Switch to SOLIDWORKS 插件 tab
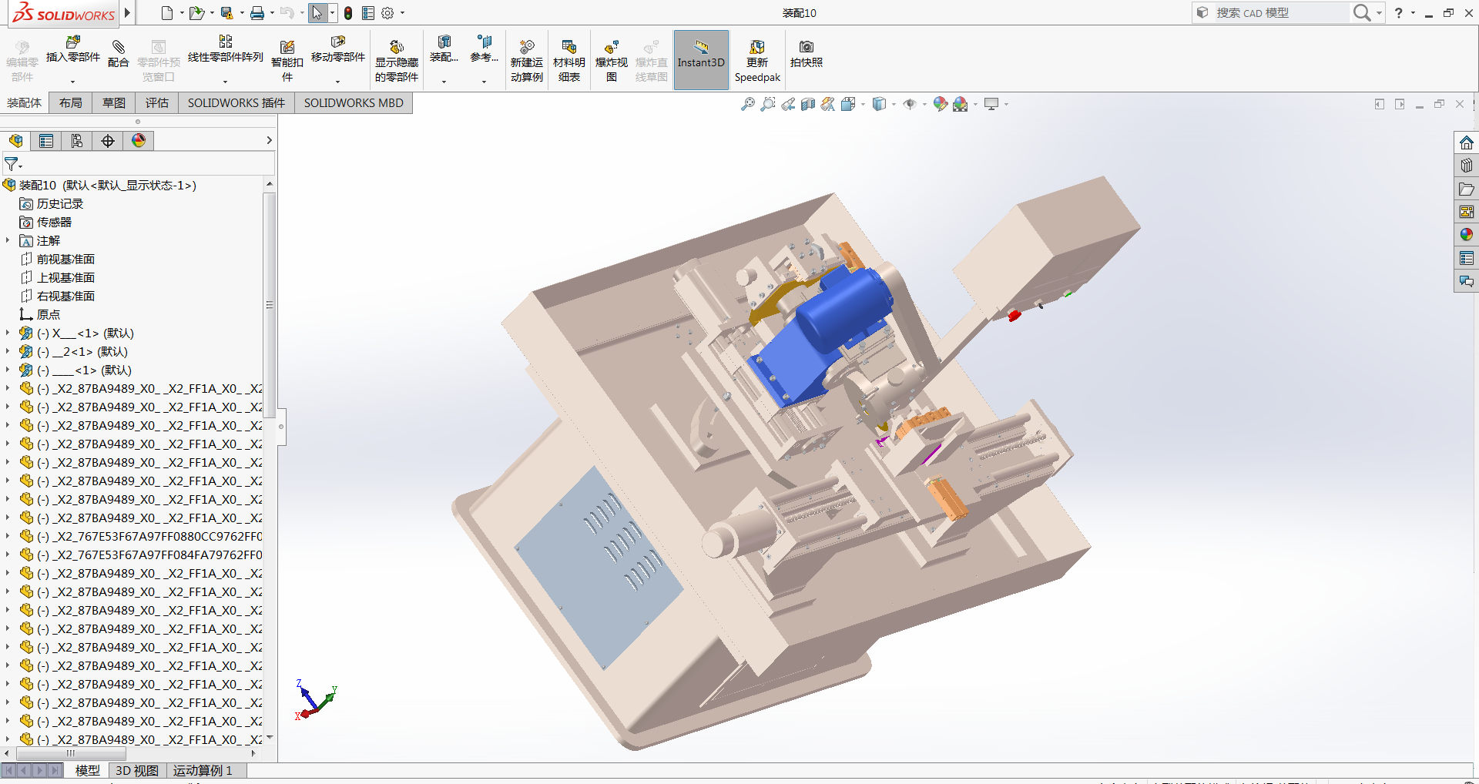The width and height of the screenshot is (1479, 784). point(236,102)
